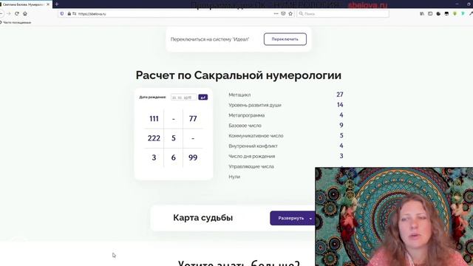Show site security padlock info
The width and height of the screenshot is (473, 266).
69,13
